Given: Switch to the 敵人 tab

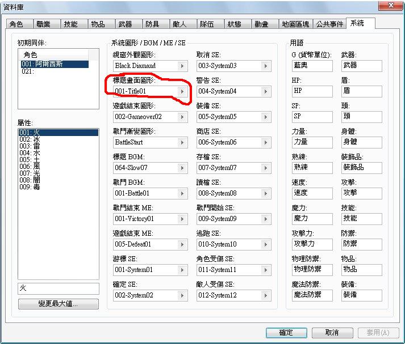Looking at the screenshot, I should tap(183, 24).
